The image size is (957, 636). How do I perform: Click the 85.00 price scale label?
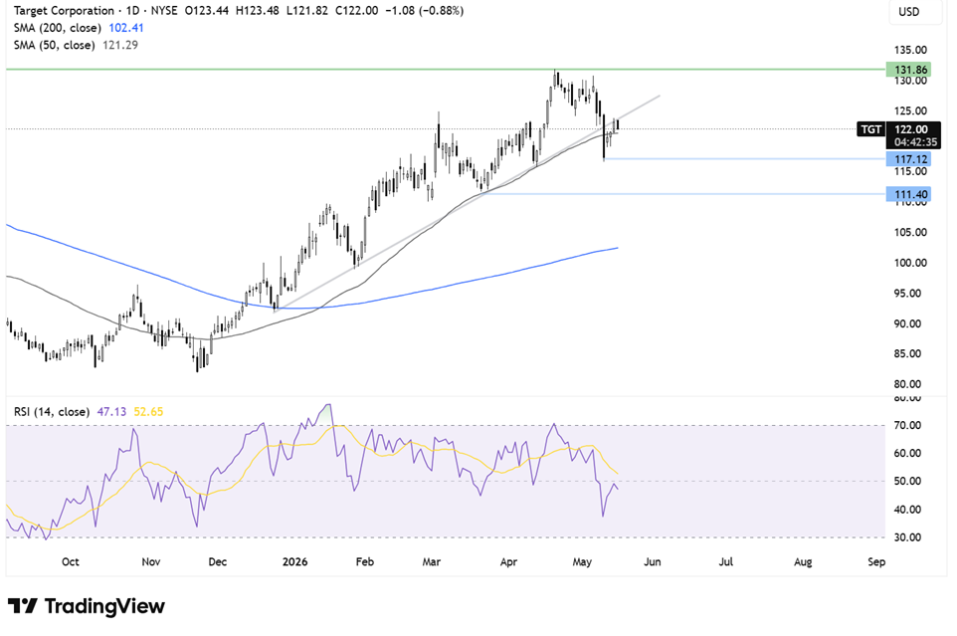click(x=907, y=354)
